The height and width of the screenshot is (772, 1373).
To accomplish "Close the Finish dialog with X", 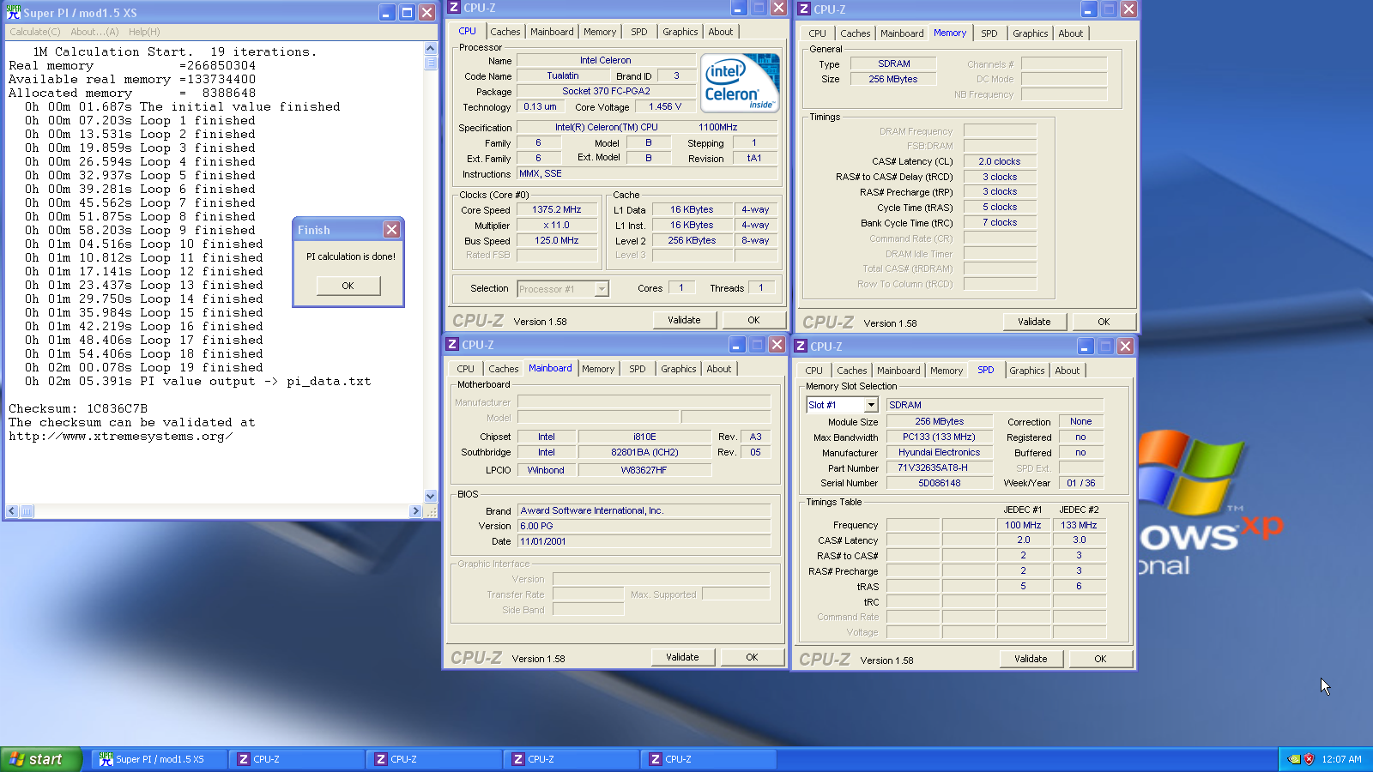I will pos(391,230).
